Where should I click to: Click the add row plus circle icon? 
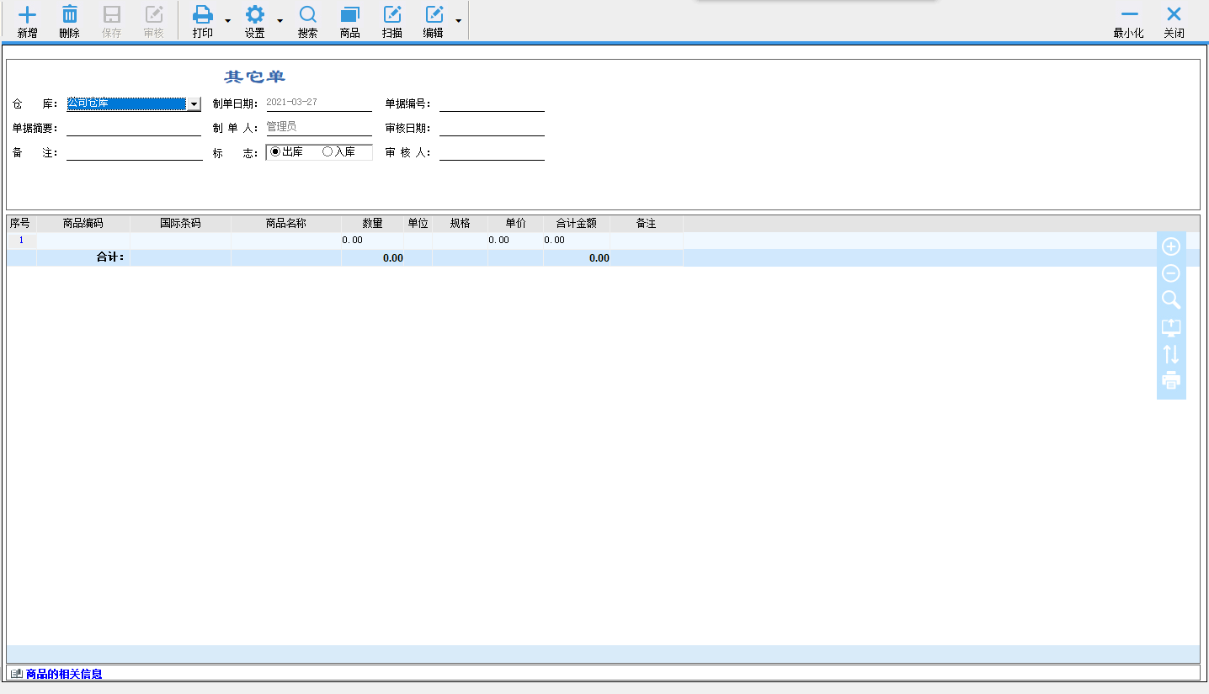point(1171,246)
